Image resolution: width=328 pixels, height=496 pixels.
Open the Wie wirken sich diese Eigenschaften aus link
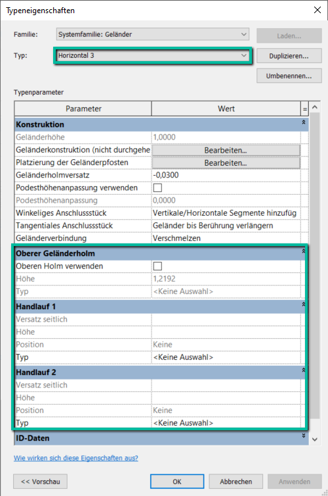pyautogui.click(x=75, y=458)
